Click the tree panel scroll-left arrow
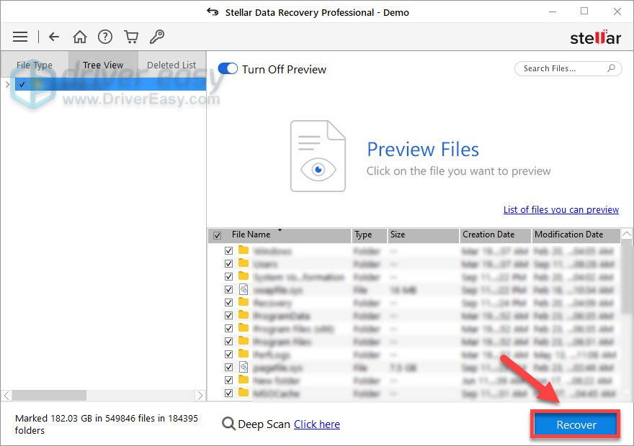Image resolution: width=634 pixels, height=446 pixels. [x=7, y=395]
